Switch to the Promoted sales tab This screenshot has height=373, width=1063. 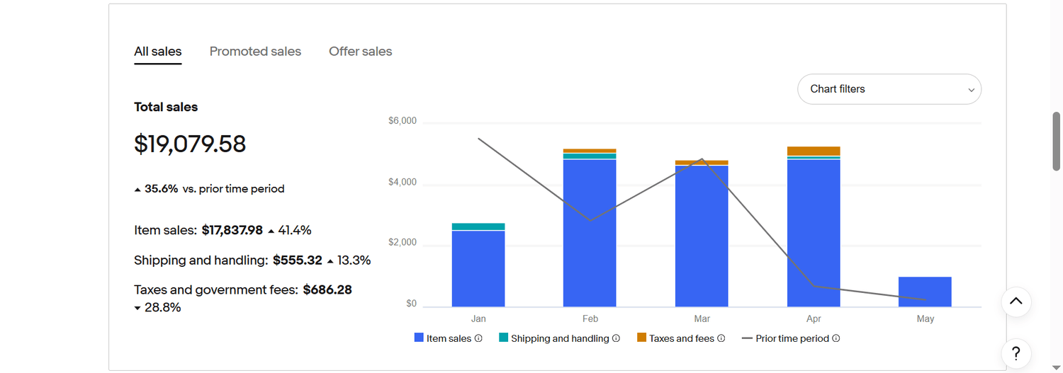255,52
